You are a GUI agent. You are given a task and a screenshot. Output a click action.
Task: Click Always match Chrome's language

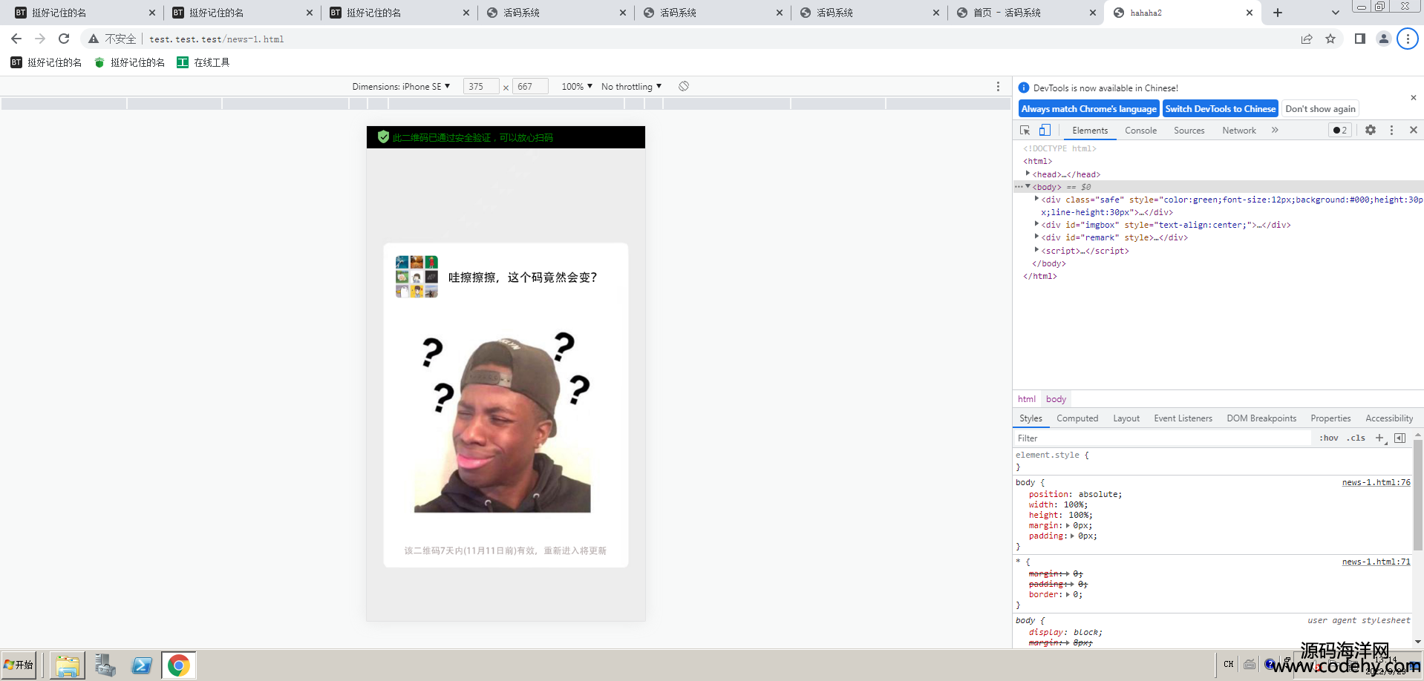pyautogui.click(x=1088, y=108)
